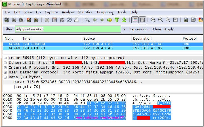Viewport: 204px width, 127px height.
Task: Go back in packet history arrow
Action: click(x=95, y=20)
